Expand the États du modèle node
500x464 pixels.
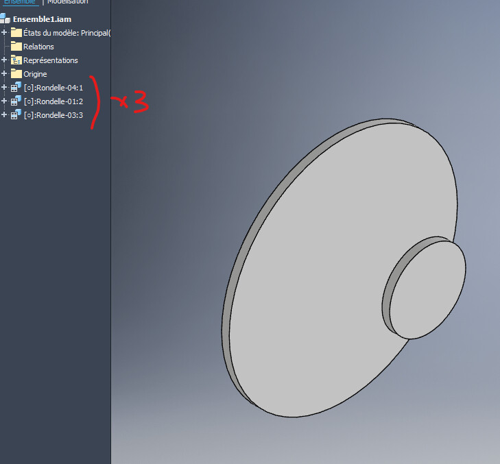(x=4, y=33)
